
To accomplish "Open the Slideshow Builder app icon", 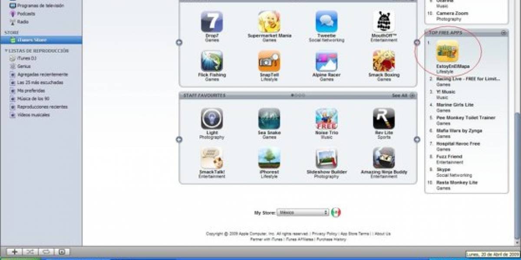I will click(326, 158).
